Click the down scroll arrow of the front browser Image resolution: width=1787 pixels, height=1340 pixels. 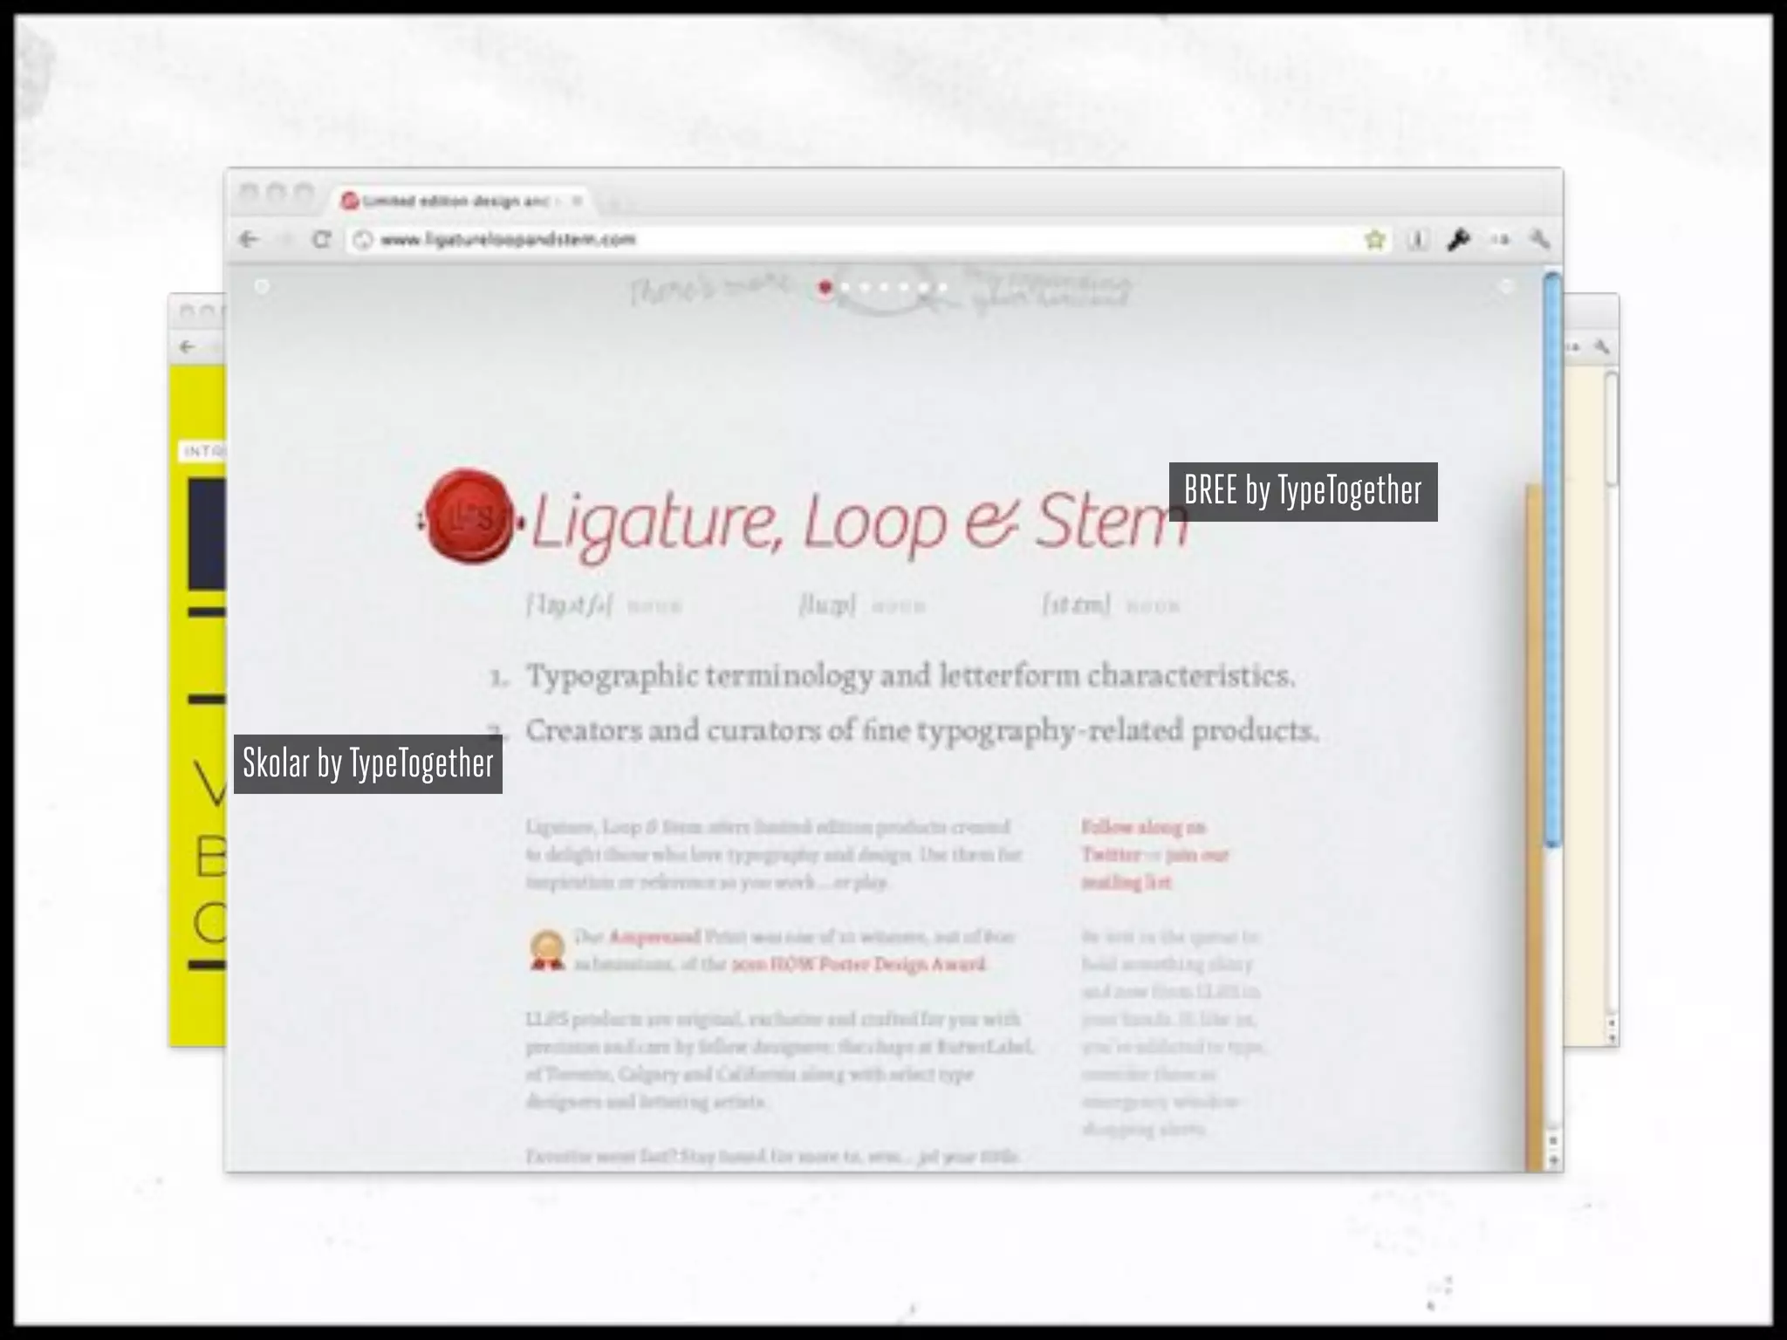coord(1554,1161)
